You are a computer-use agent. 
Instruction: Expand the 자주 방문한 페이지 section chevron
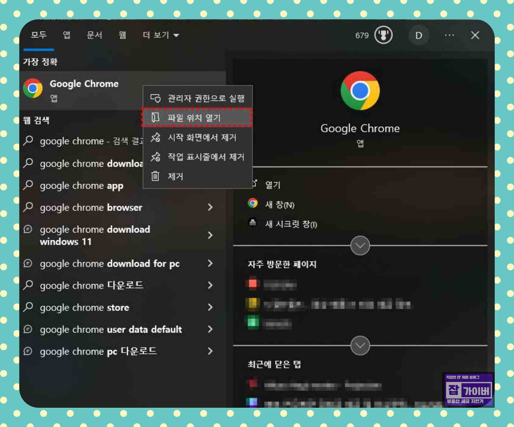point(360,345)
